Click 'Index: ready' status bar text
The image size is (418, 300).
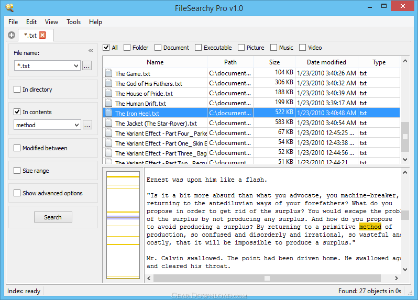pos(24,291)
